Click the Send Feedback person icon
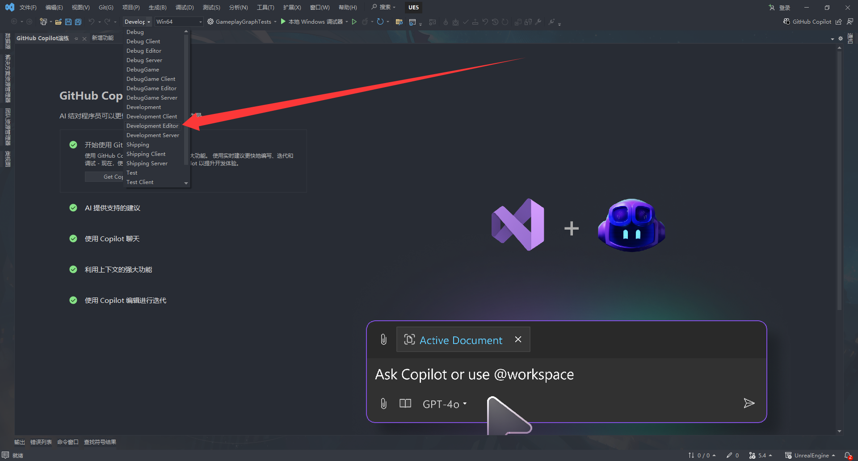The image size is (858, 461). pyautogui.click(x=850, y=21)
